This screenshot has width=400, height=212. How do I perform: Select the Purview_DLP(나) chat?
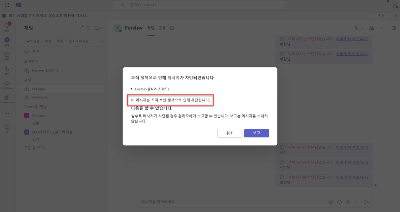[62, 71]
